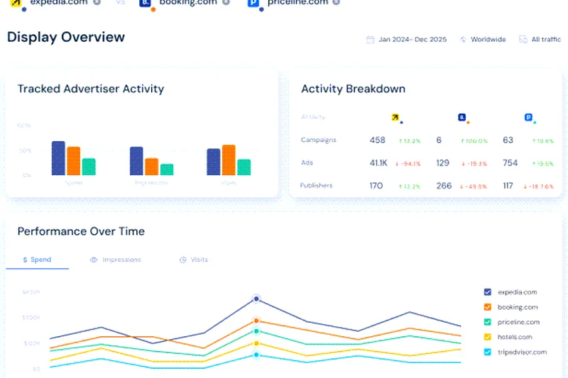Uncheck booking.com in chart legend
This screenshot has width=568, height=378.
tap(488, 307)
